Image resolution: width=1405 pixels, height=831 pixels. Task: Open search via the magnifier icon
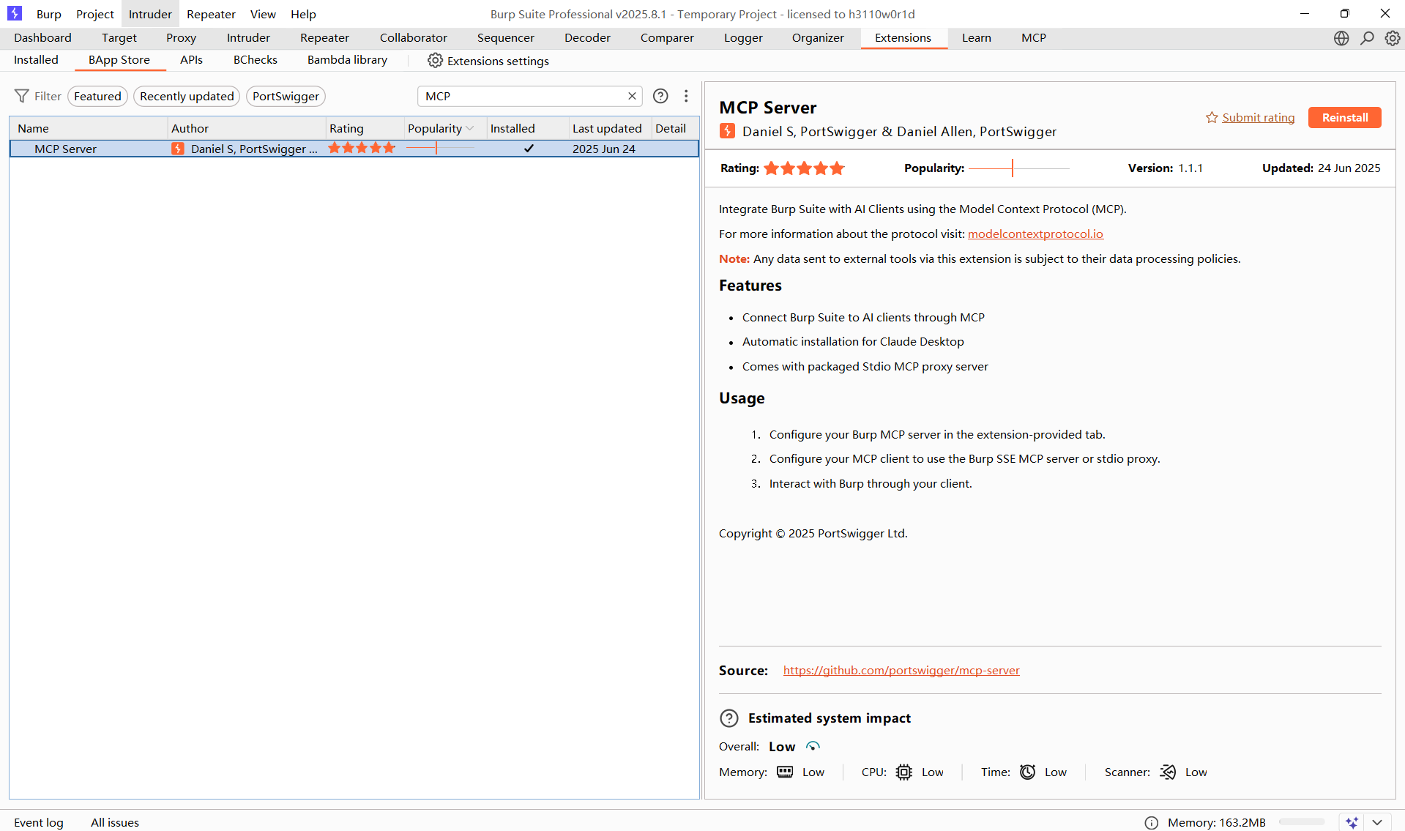click(1366, 38)
